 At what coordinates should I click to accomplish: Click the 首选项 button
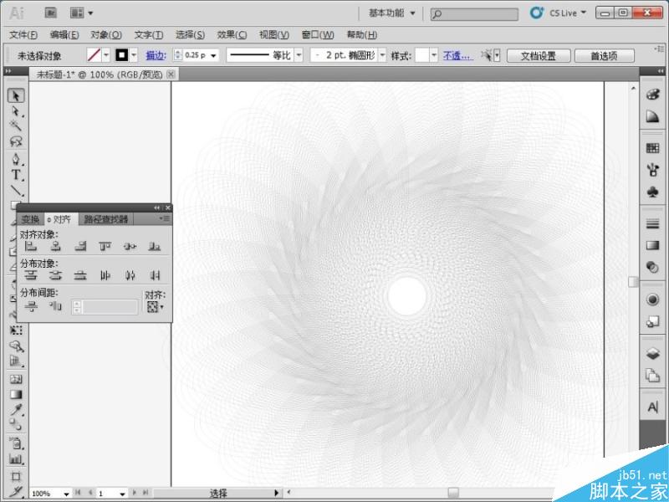coord(604,56)
